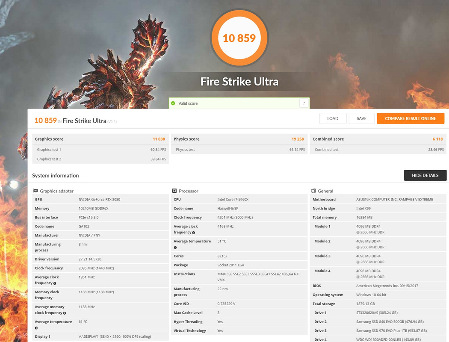449x342 pixels.
Task: Click Drive 3 Samsung SSD 970 EVO Plus entry
Action: 391,330
